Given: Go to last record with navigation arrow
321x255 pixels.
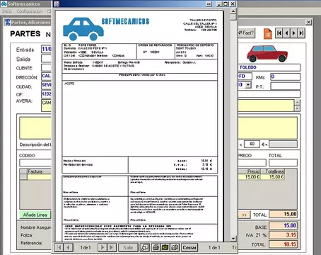Looking at the screenshot, I should pos(301,33).
